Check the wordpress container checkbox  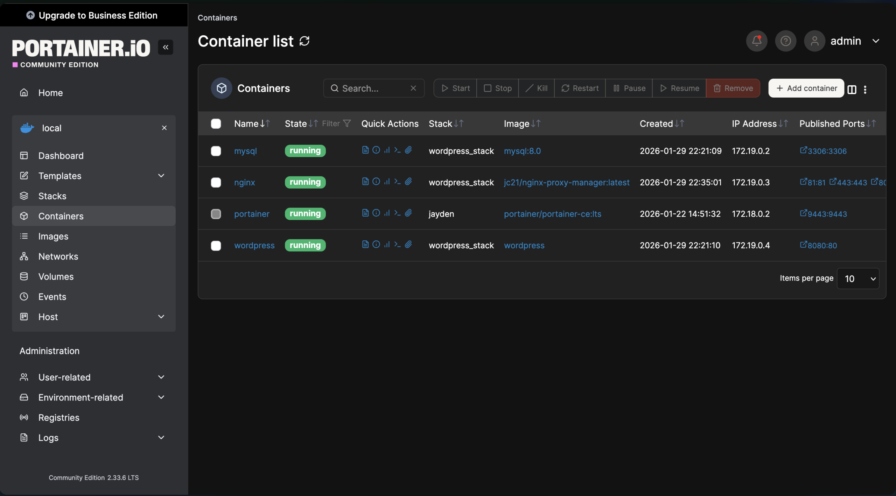[216, 246]
